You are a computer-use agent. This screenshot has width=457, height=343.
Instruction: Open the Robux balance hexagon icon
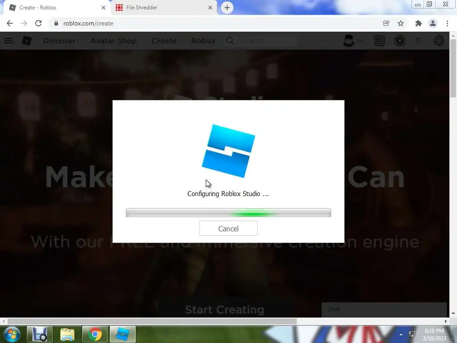[x=400, y=41]
